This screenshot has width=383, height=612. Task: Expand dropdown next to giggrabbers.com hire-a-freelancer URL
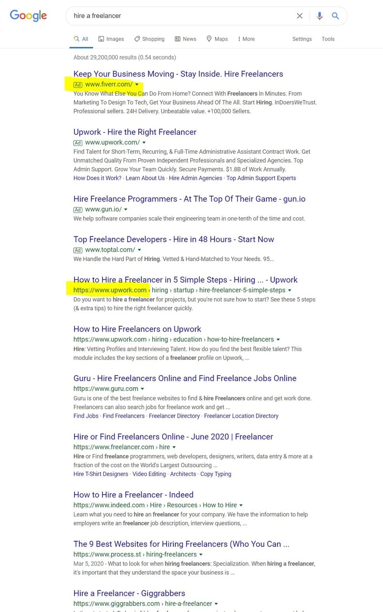click(216, 604)
